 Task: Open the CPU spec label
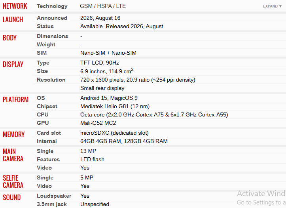pos(43,114)
